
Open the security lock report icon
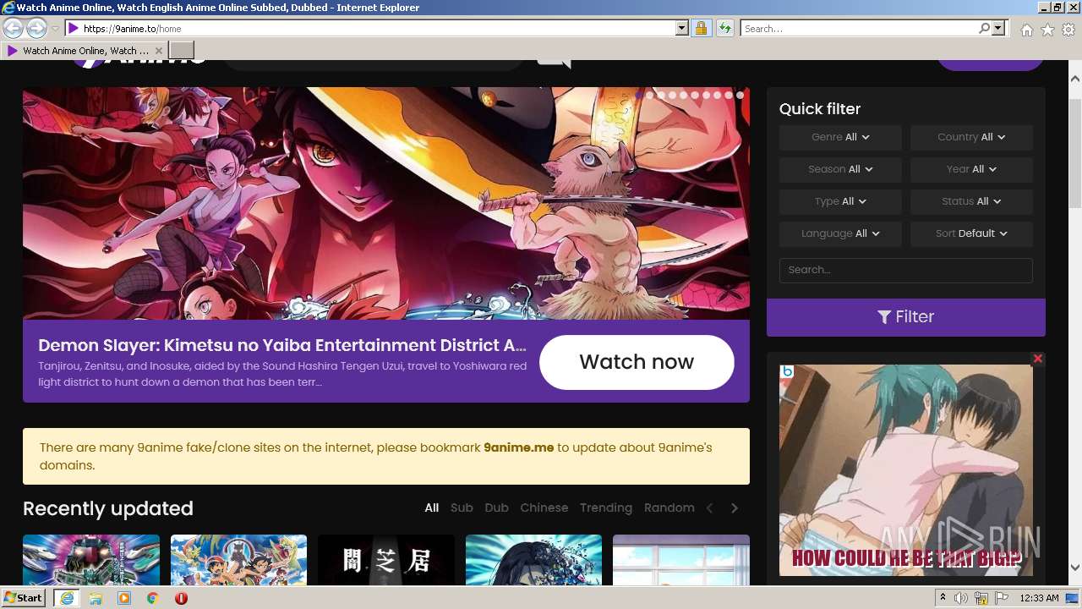(701, 28)
